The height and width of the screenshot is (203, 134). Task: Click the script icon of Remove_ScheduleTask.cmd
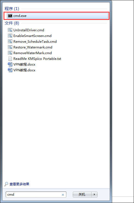coord(10,42)
